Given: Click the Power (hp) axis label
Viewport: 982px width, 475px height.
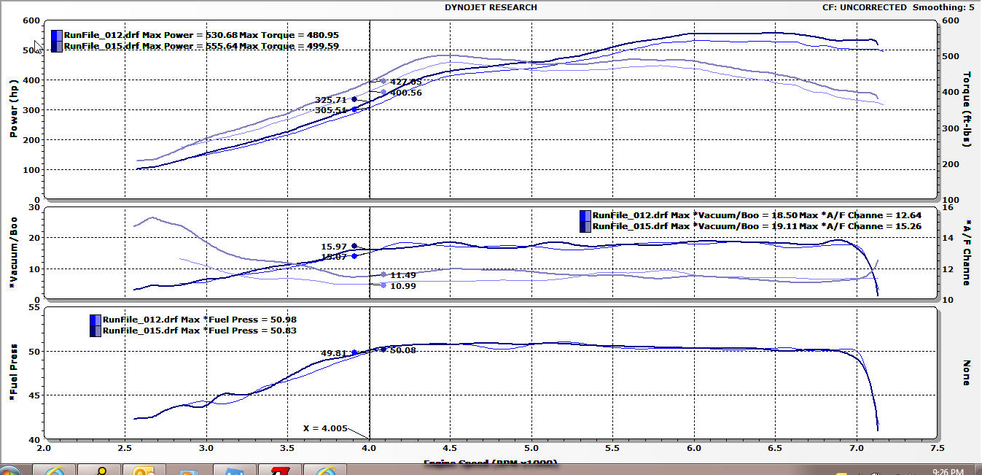Looking at the screenshot, I should coord(14,109).
